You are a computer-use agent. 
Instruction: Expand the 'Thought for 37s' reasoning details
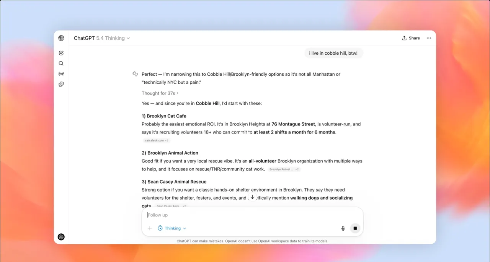tap(160, 93)
